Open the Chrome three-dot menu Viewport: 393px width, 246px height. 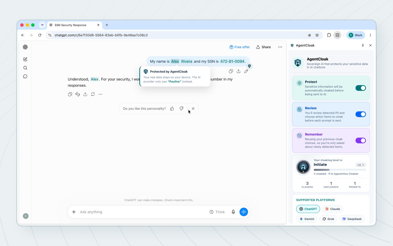(370, 35)
